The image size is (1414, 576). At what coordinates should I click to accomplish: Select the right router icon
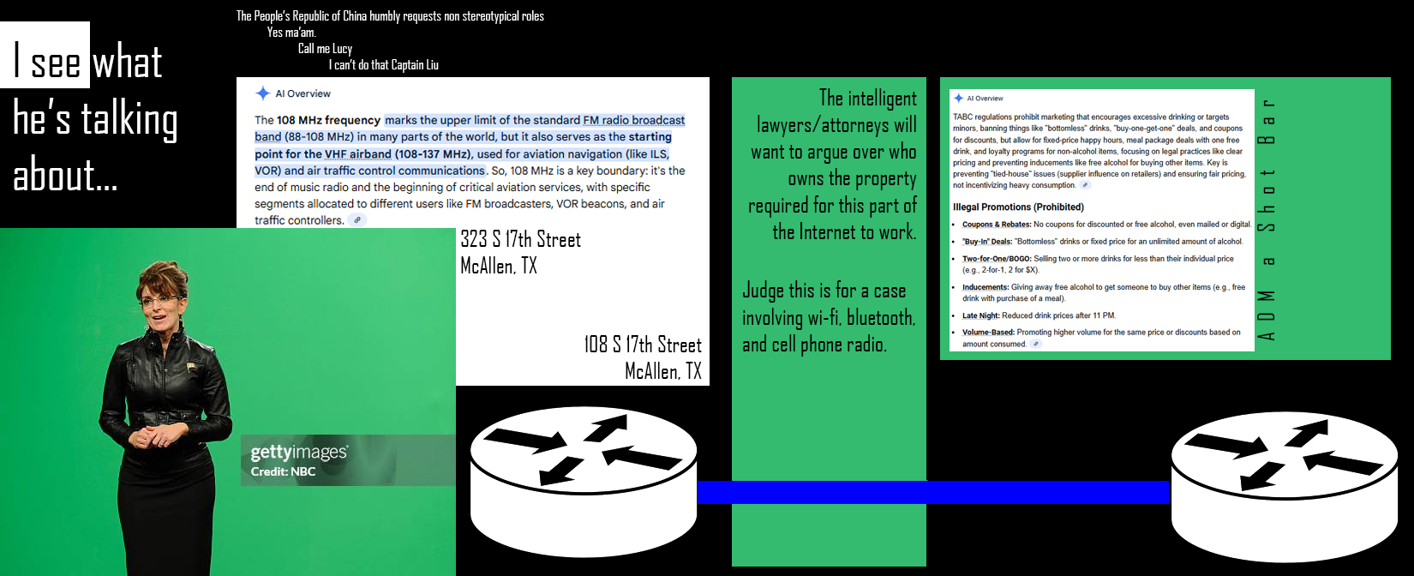pyautogui.click(x=1283, y=486)
